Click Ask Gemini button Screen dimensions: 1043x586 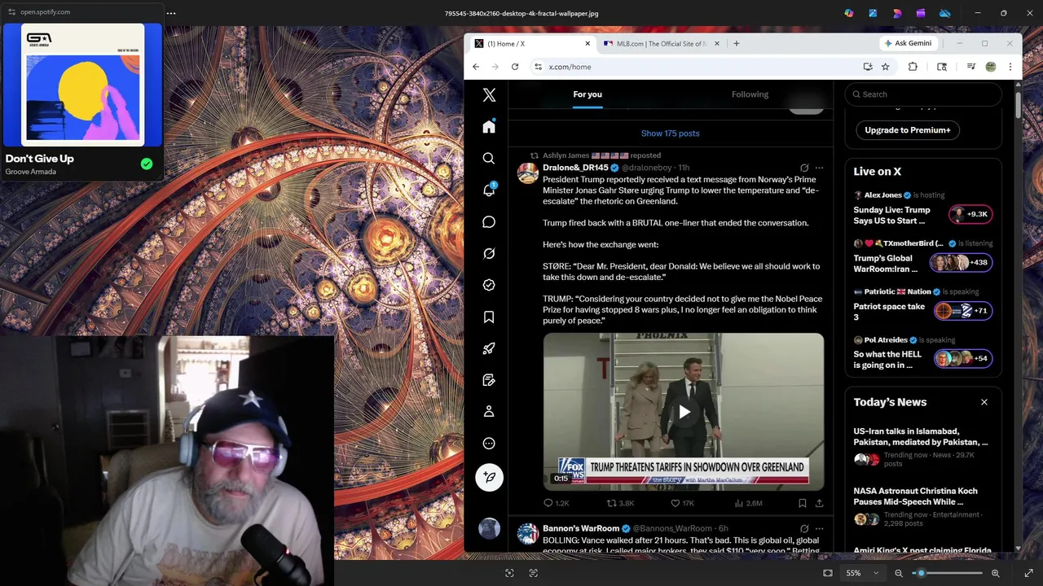click(x=908, y=44)
